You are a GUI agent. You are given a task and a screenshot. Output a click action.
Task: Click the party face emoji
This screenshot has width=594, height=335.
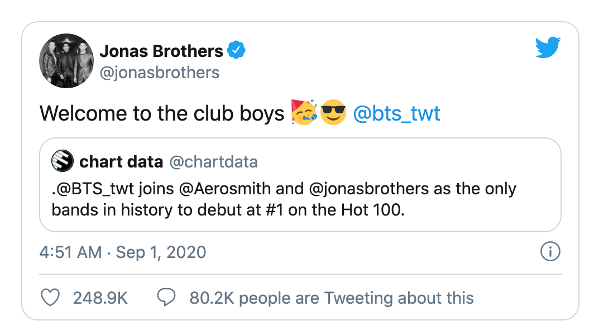tap(304, 113)
